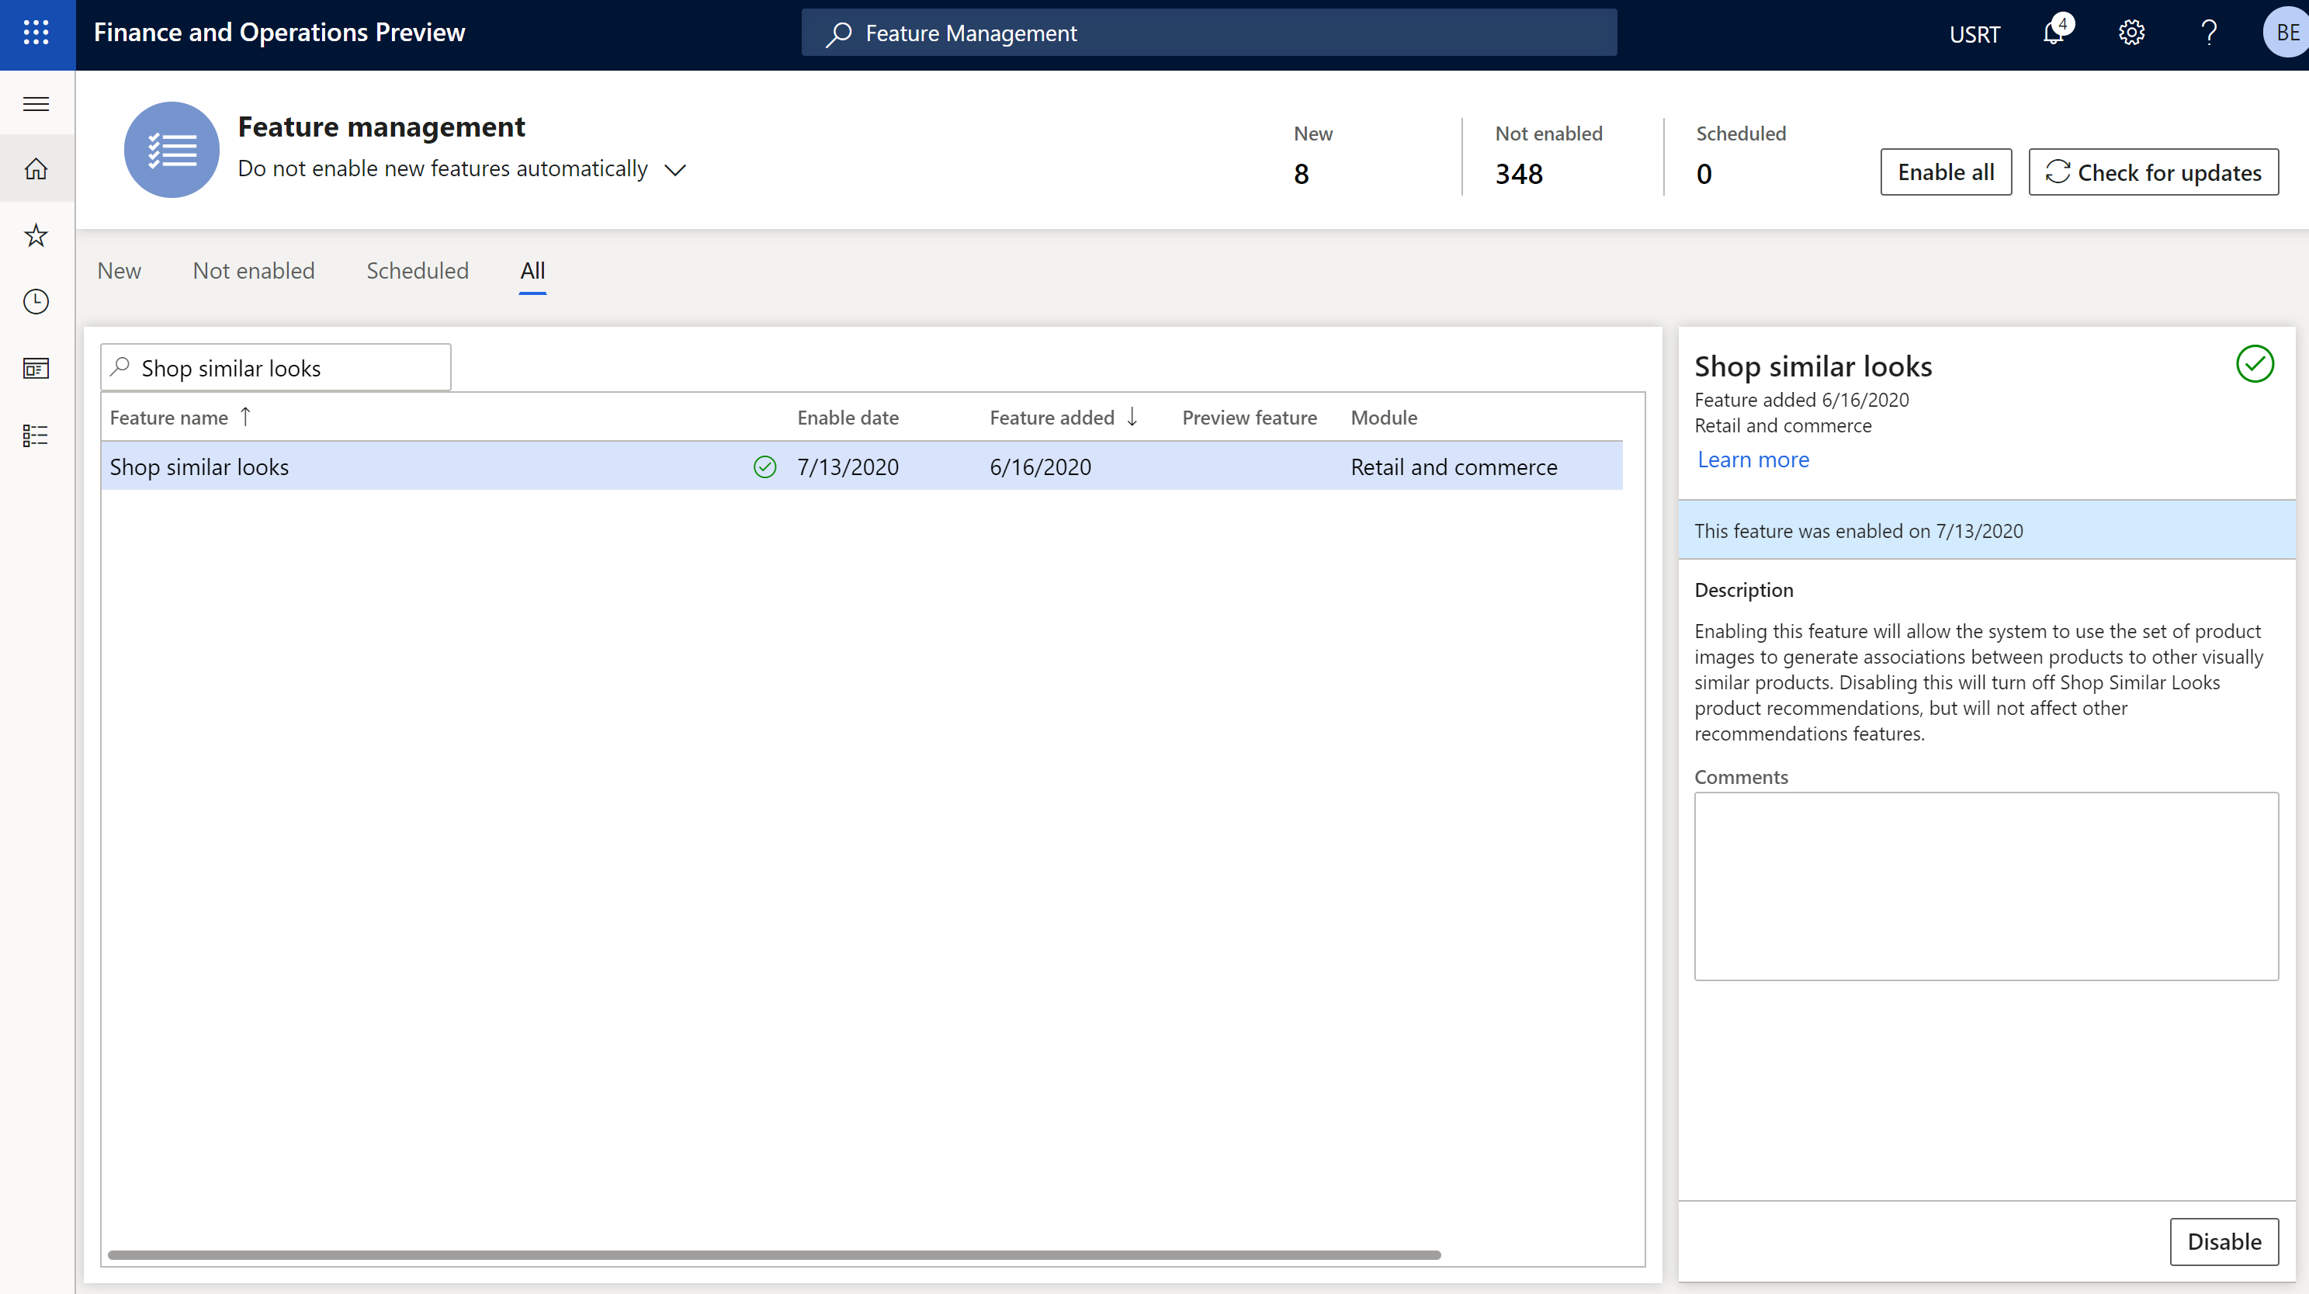Select the Not enabled tab

click(254, 269)
